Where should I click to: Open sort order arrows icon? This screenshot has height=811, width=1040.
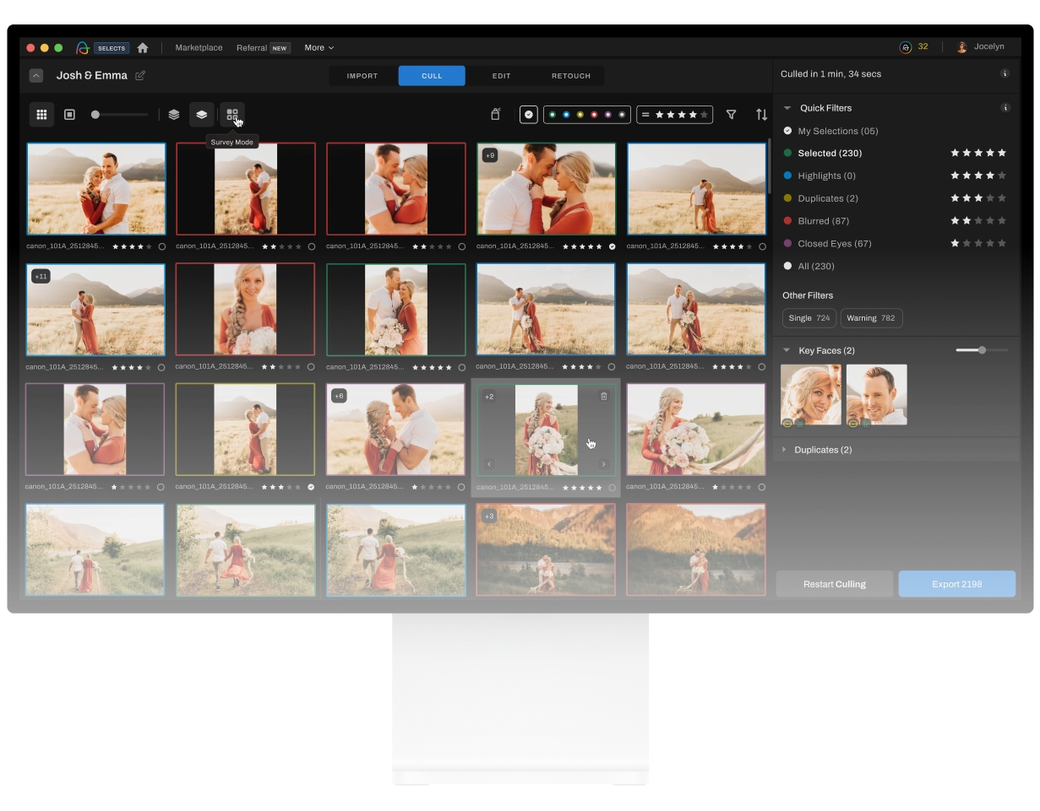761,115
